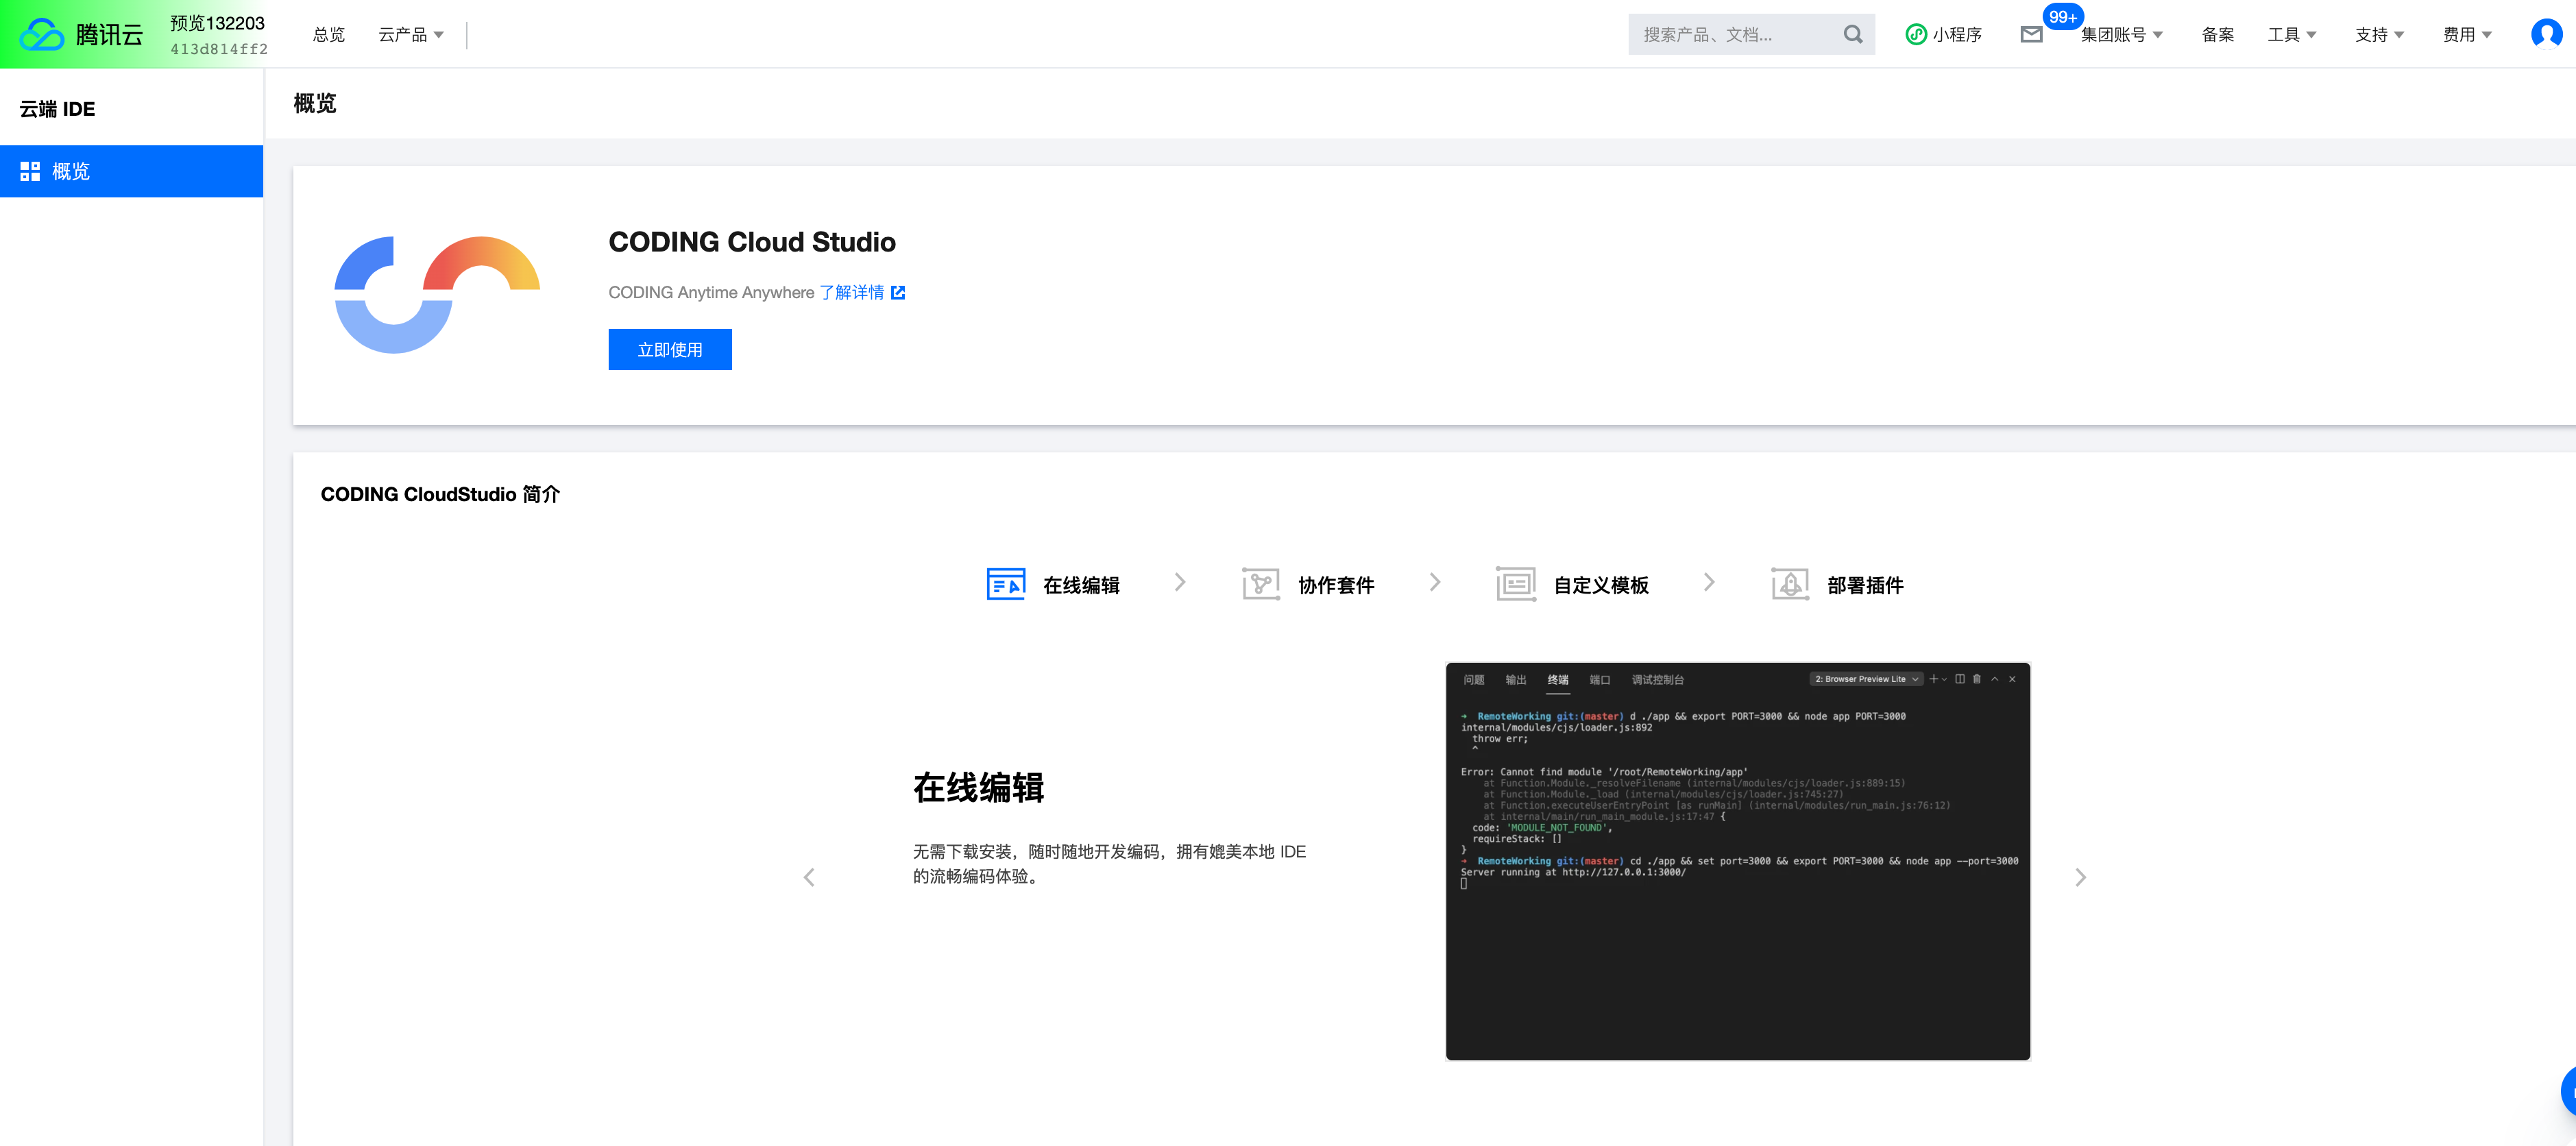Viewport: 2576px width, 1146px height.
Task: Open the 备案 menu item
Action: [x=2217, y=35]
